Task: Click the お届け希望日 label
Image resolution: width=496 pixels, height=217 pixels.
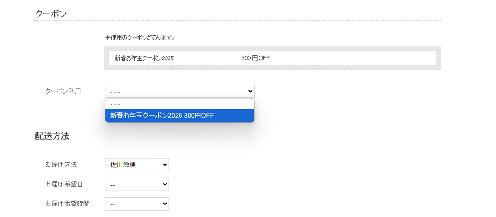Action: click(64, 184)
